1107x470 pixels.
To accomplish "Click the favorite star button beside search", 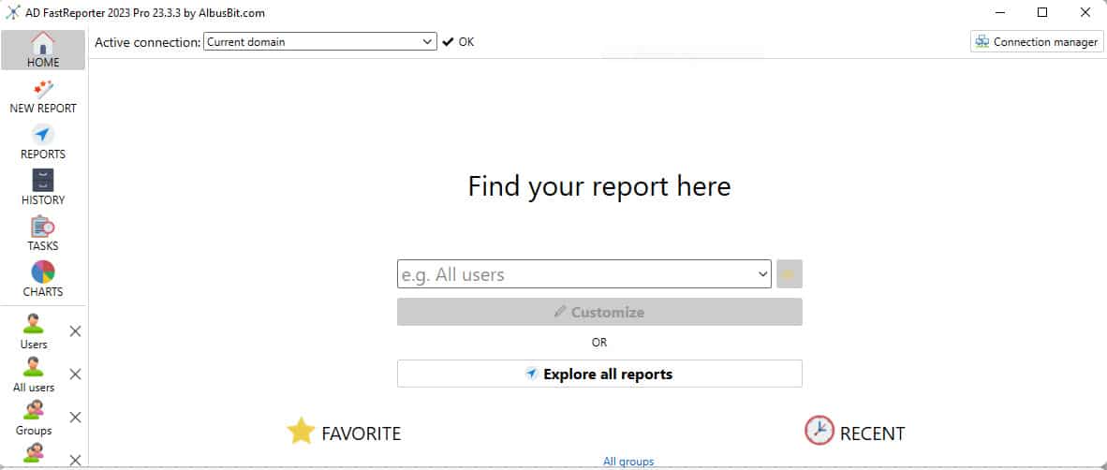I will coord(790,273).
